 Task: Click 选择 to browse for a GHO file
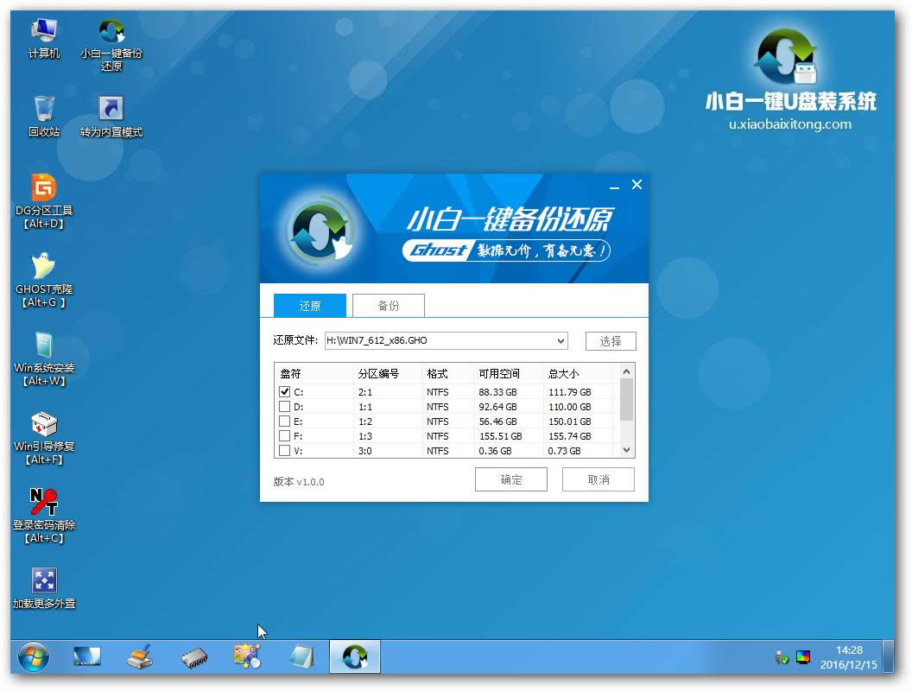[610, 340]
